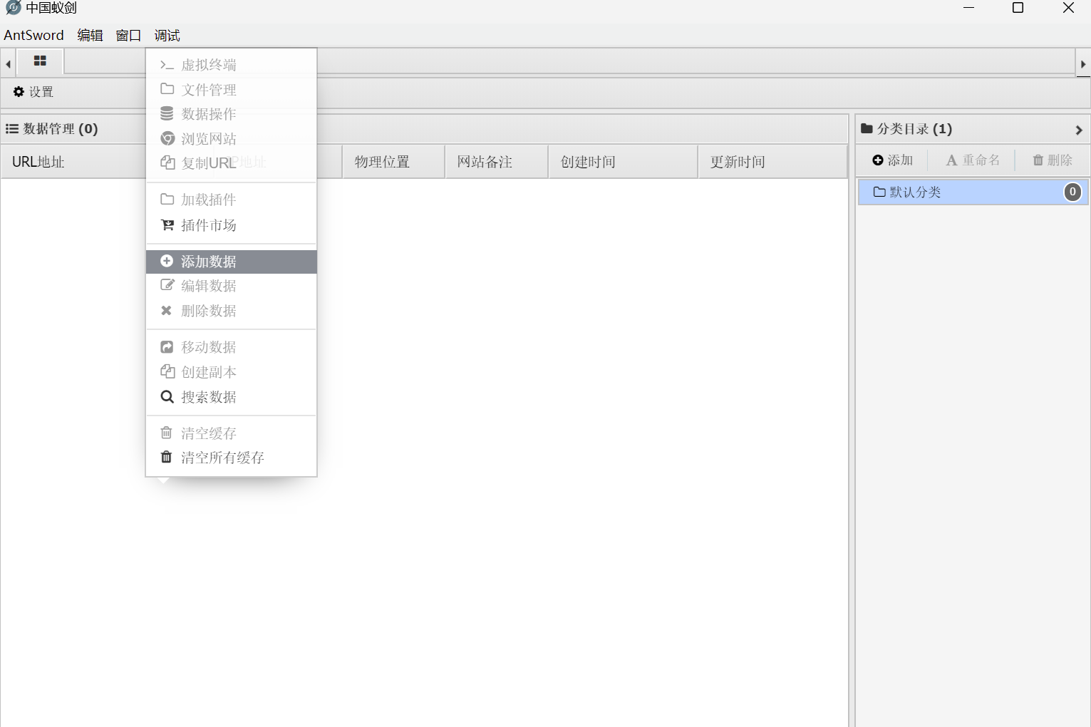
Task: Click the virtual terminal icon in context menu
Action: pyautogui.click(x=167, y=65)
